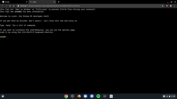Select the crosh tab
Image resolution: width=177 pixels, height=99 pixels.
[x=42, y=2]
